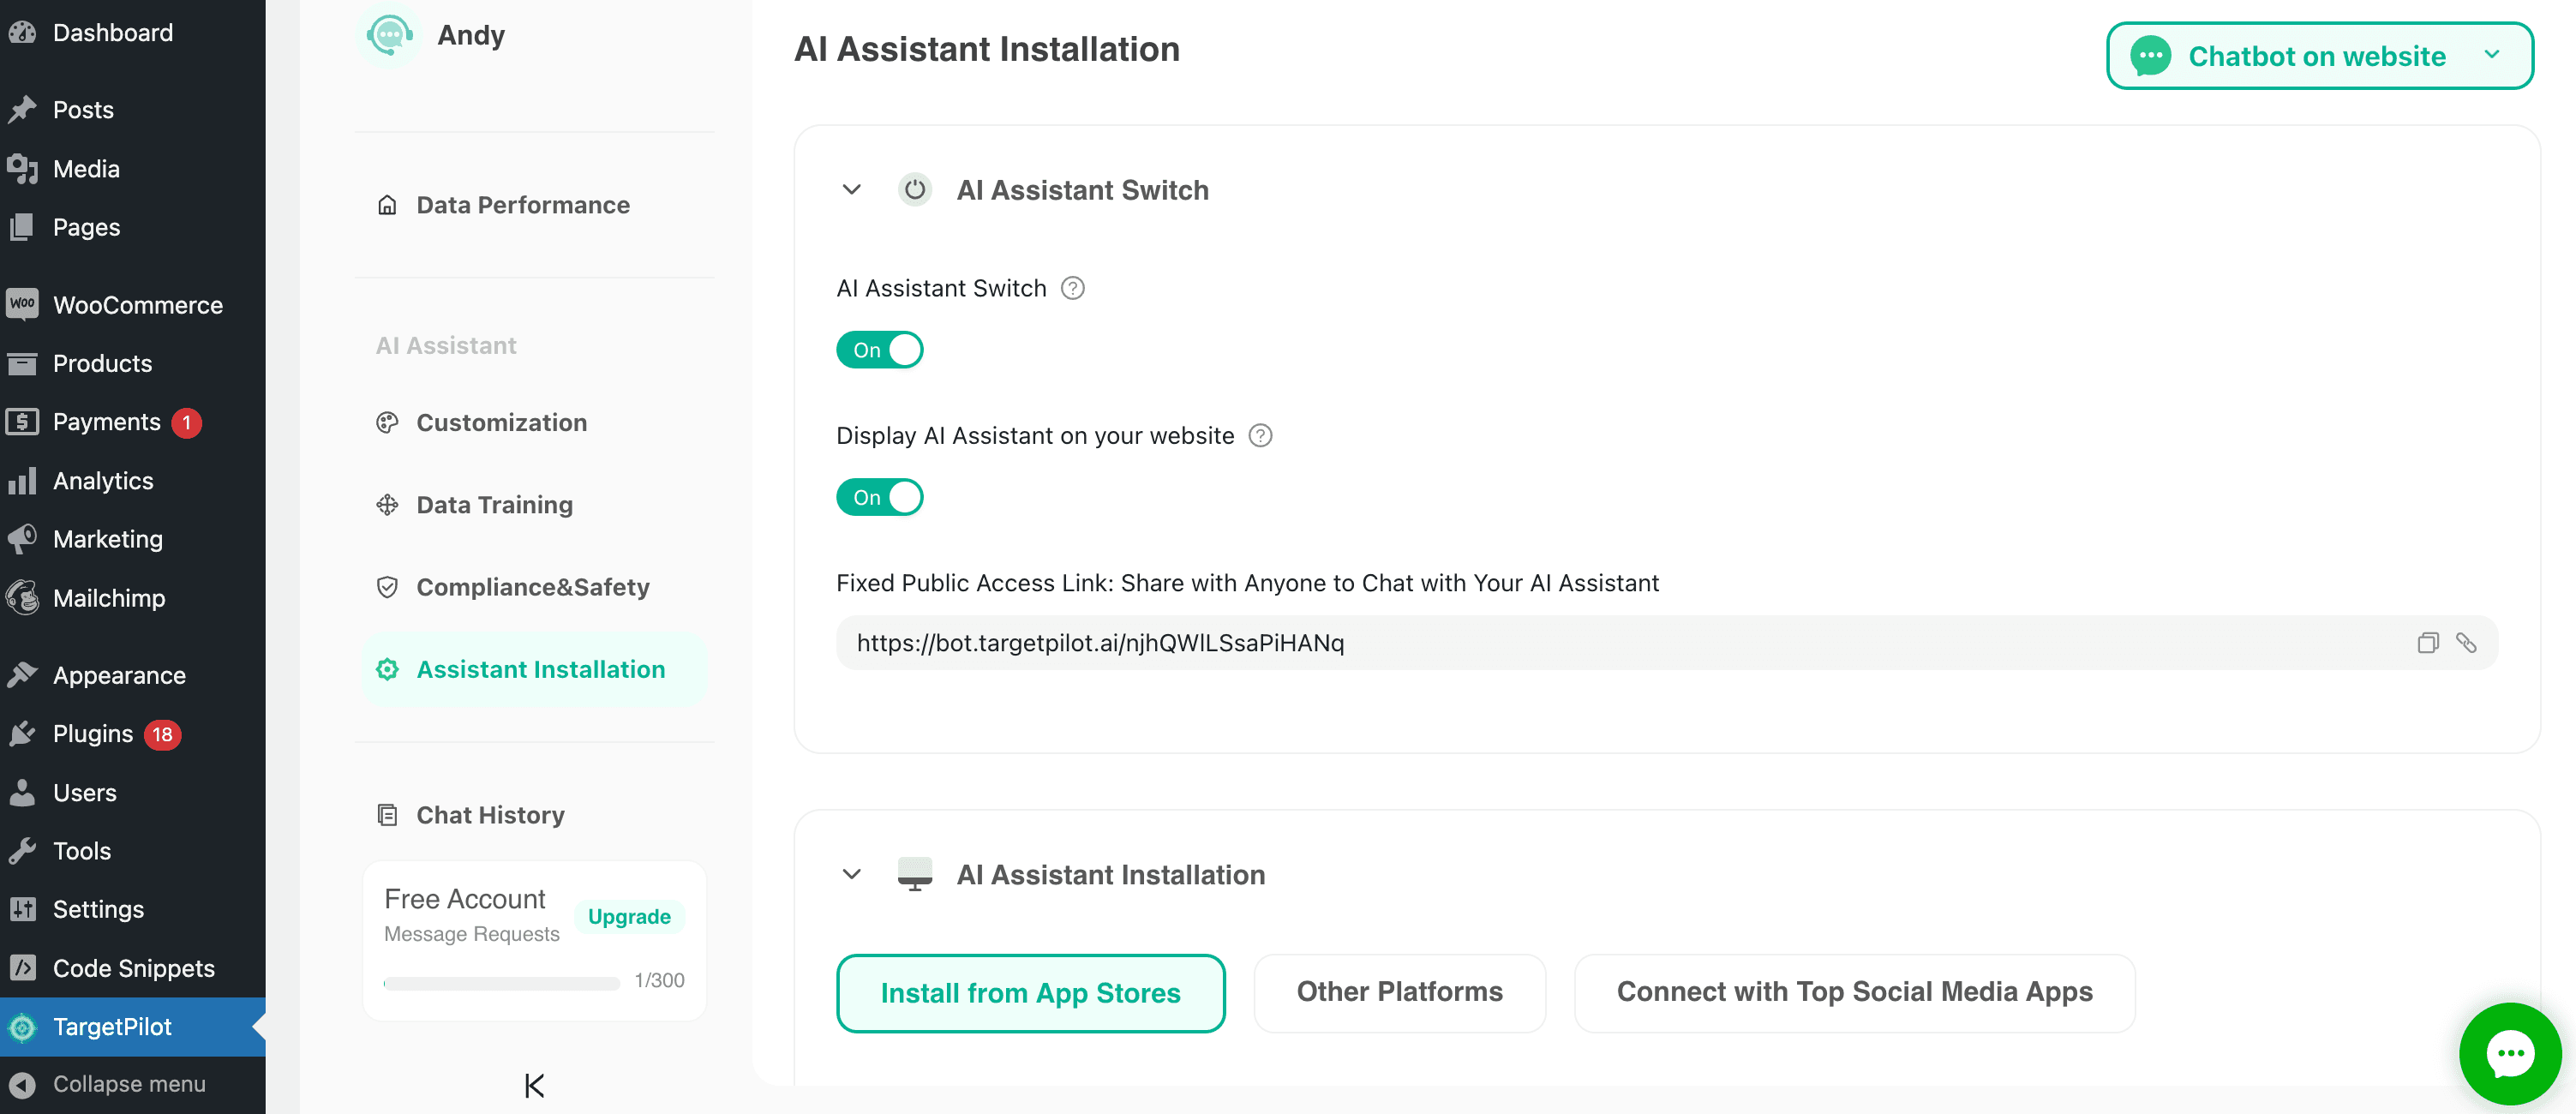Click the Plugins update badge 18
This screenshot has height=1114, width=2576.
[x=162, y=734]
